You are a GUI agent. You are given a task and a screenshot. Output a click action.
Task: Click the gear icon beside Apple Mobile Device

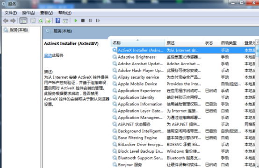pos(115,84)
